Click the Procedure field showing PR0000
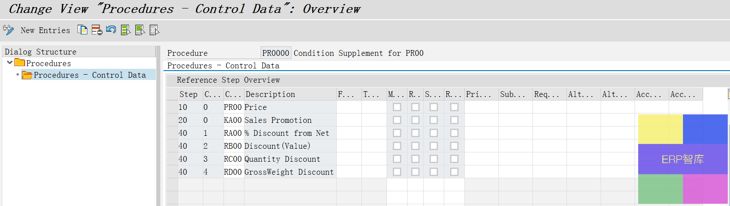Screen dimensions: 730x206 276,53
